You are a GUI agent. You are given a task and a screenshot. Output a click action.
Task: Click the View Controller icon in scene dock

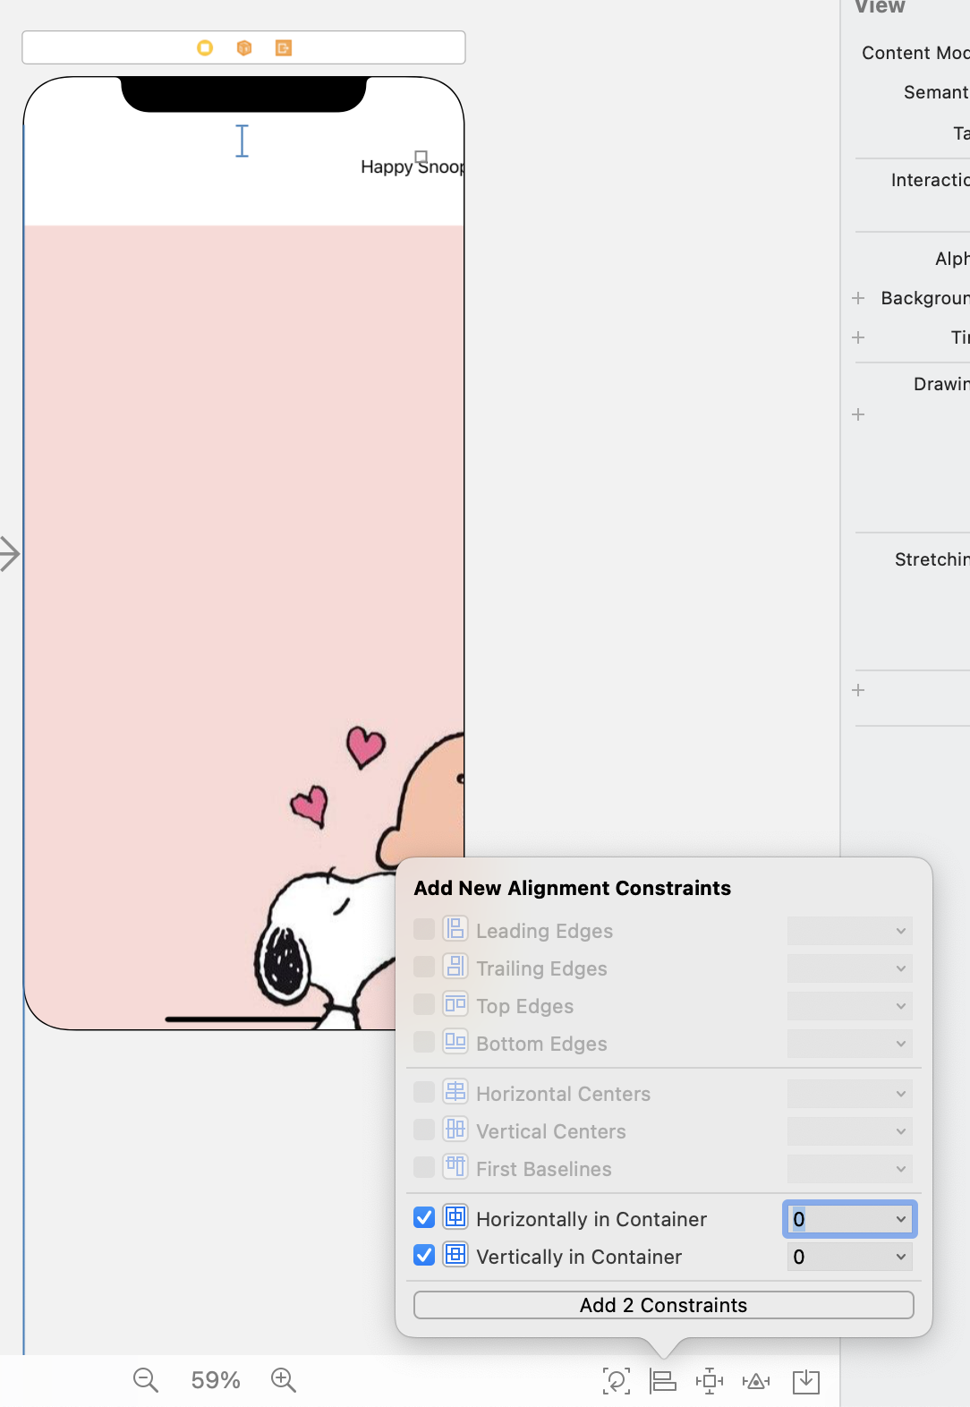click(205, 47)
